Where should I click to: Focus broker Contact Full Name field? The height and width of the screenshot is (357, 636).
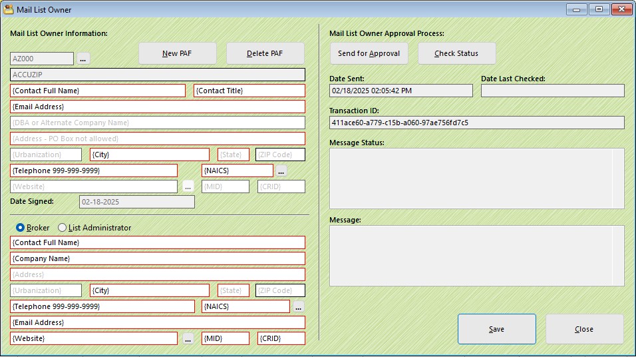pyautogui.click(x=158, y=242)
